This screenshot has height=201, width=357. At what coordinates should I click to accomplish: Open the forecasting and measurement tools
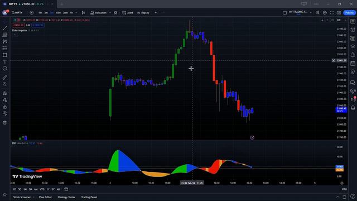tap(5, 49)
